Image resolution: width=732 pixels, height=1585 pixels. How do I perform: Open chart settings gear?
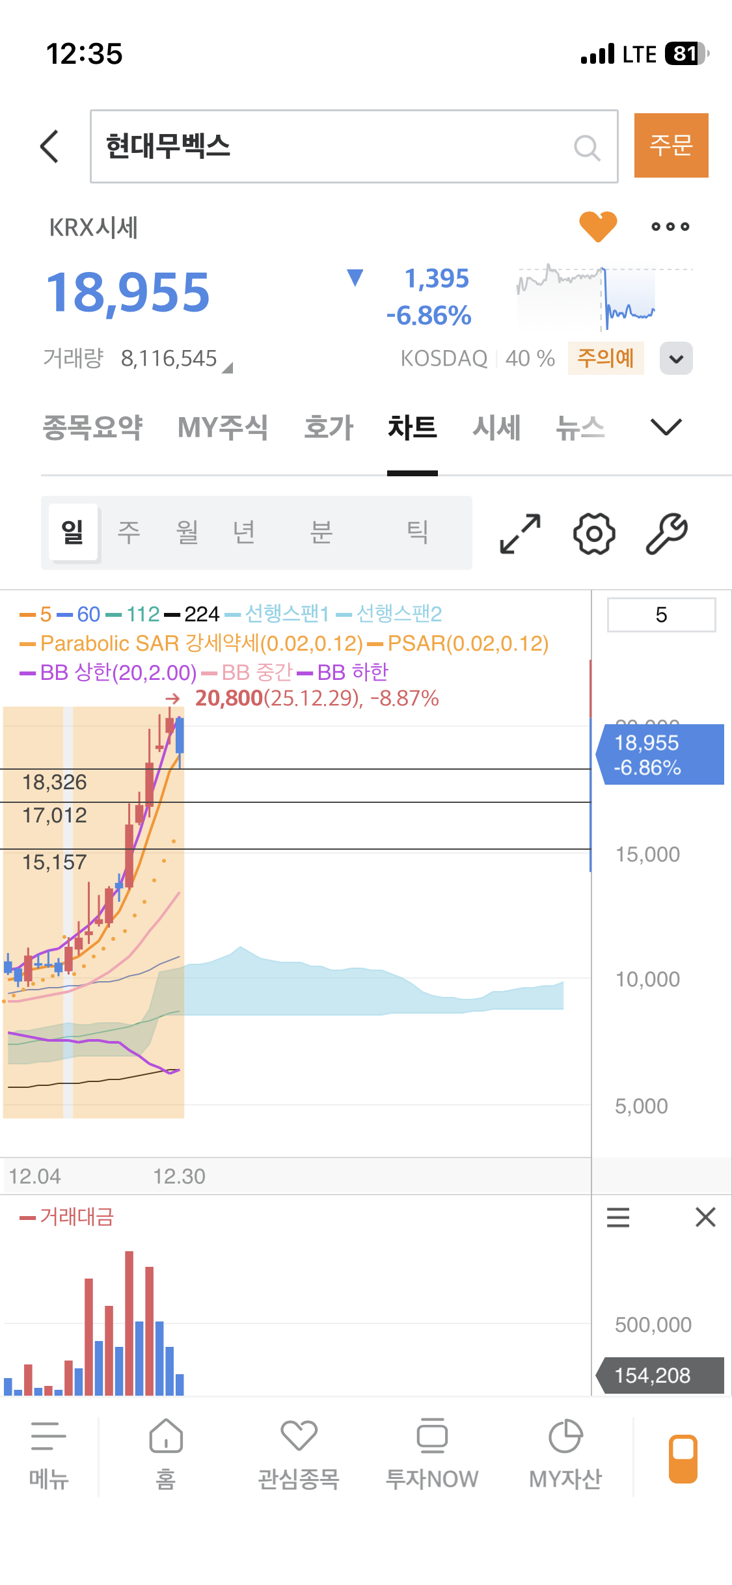[593, 534]
